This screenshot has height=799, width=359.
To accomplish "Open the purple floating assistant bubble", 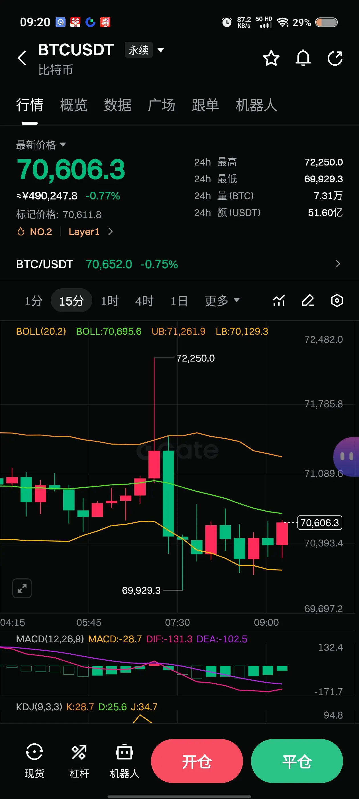I will pyautogui.click(x=346, y=457).
